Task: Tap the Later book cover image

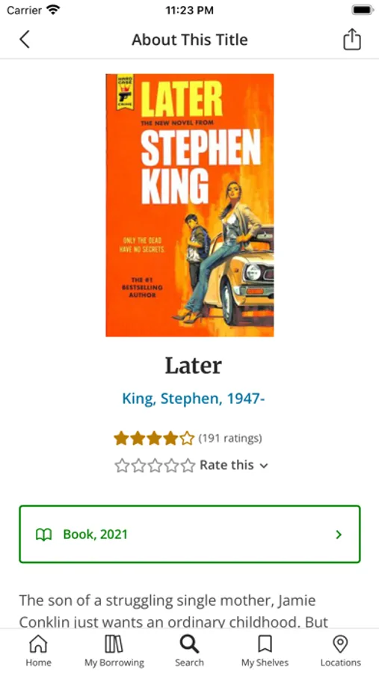Action: click(190, 205)
